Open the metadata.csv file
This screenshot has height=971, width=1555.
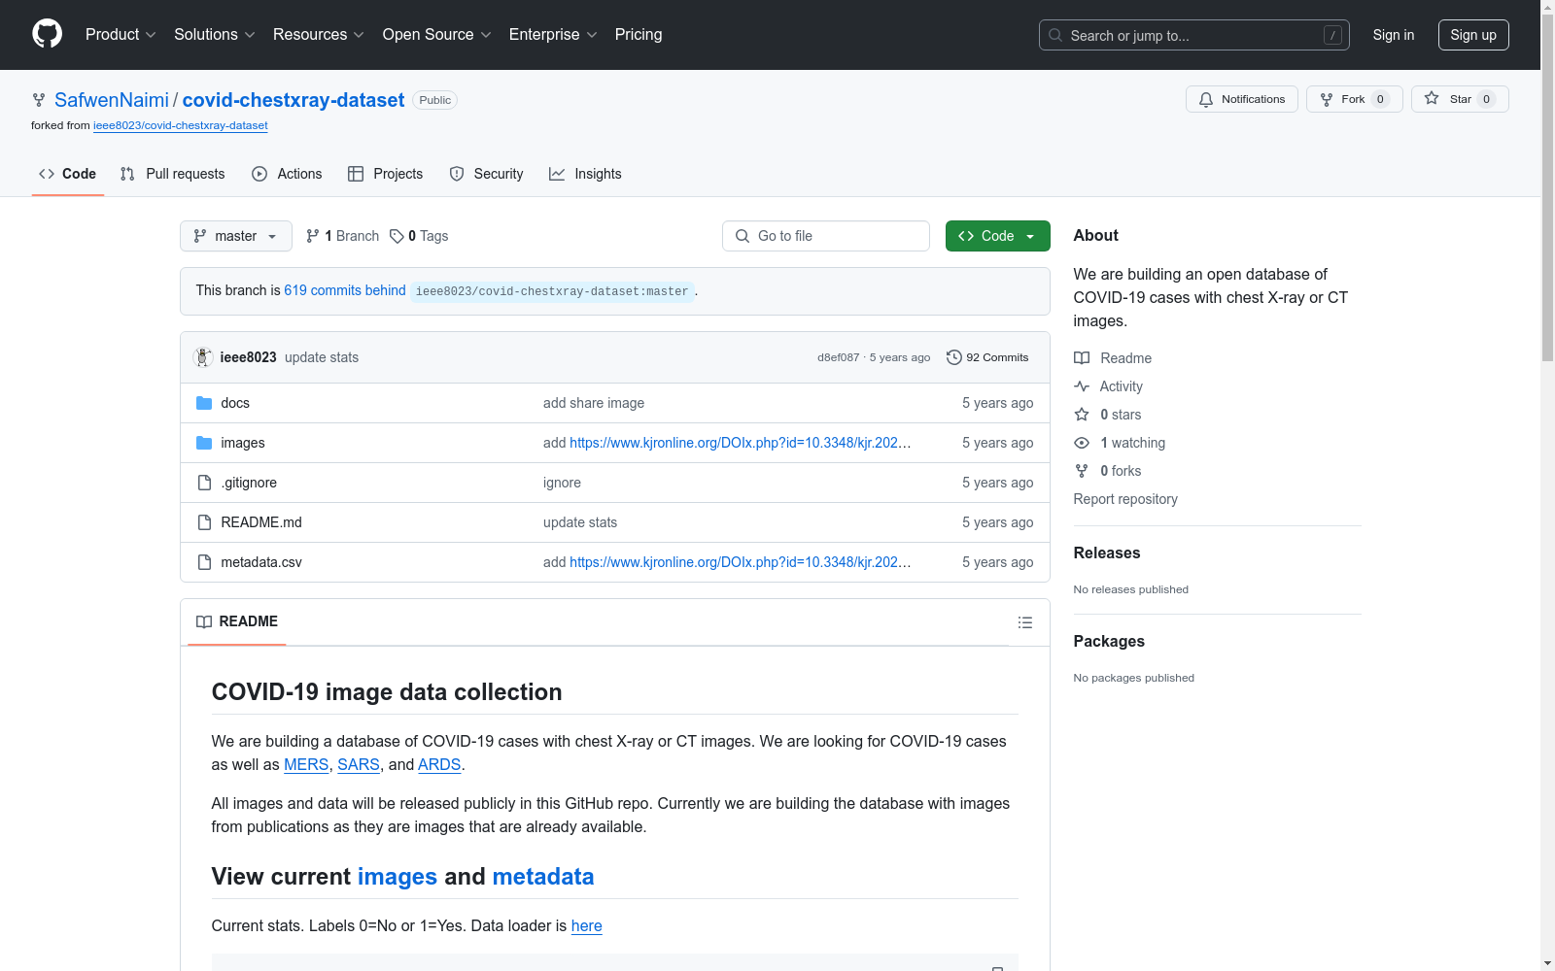tap(261, 562)
